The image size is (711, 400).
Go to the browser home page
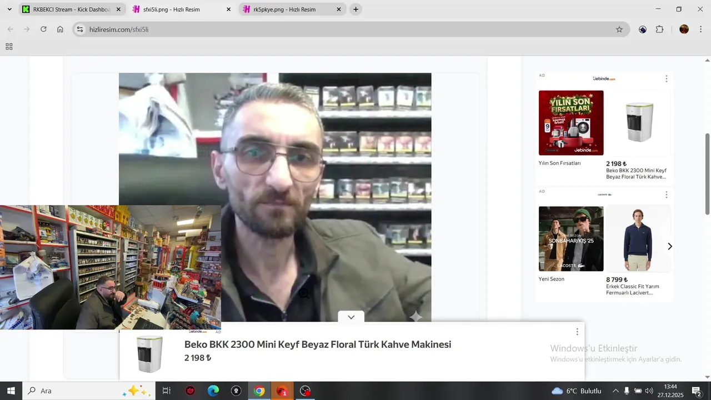[x=60, y=29]
